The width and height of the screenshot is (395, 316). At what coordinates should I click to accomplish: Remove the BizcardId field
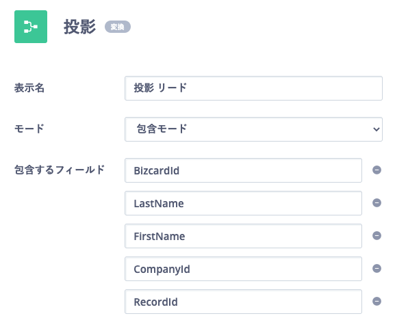click(x=377, y=170)
